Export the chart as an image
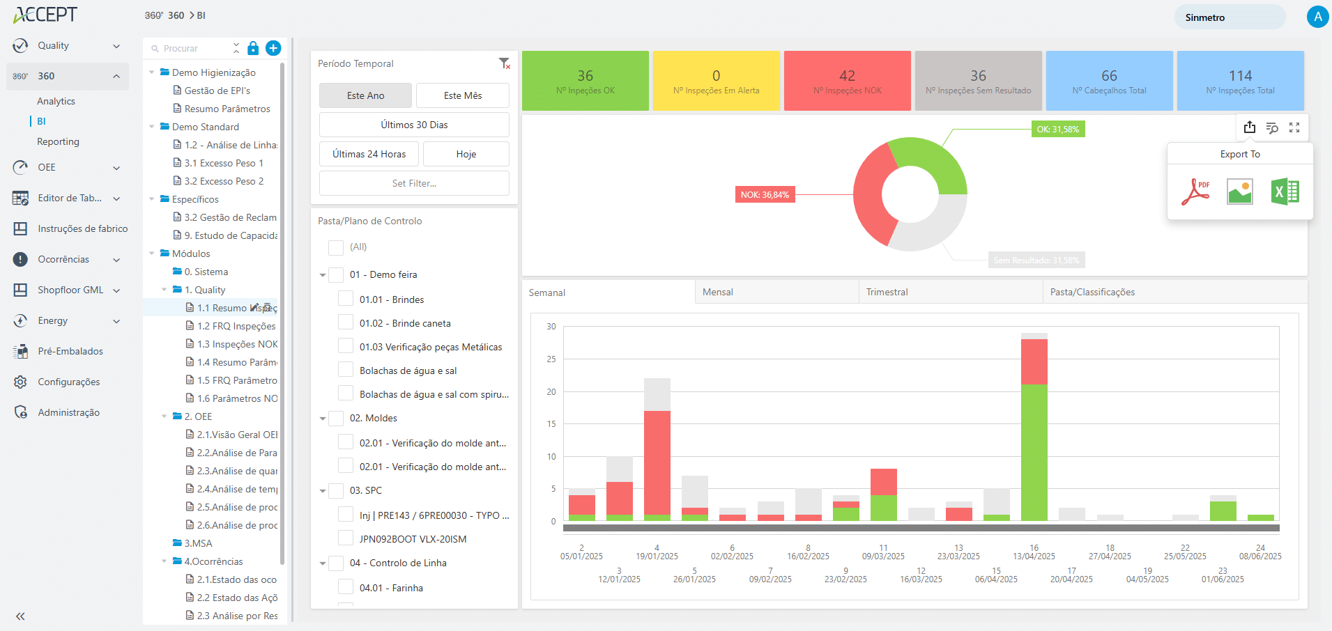This screenshot has width=1332, height=631. tap(1240, 191)
